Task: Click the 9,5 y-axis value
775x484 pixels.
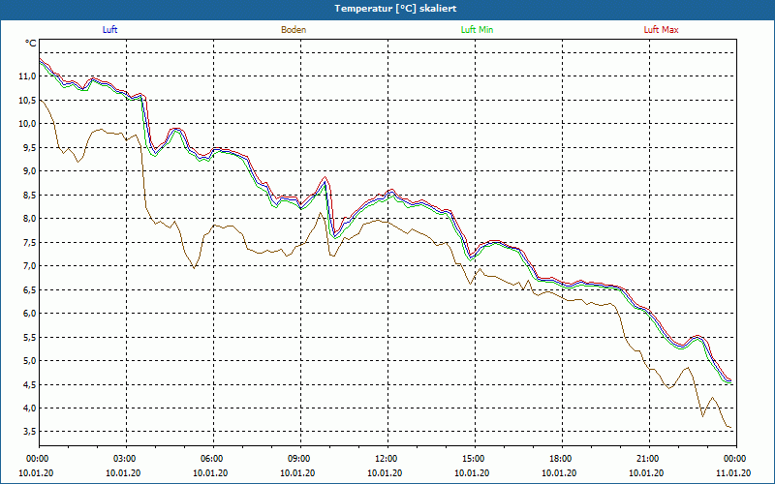Action: 29,147
